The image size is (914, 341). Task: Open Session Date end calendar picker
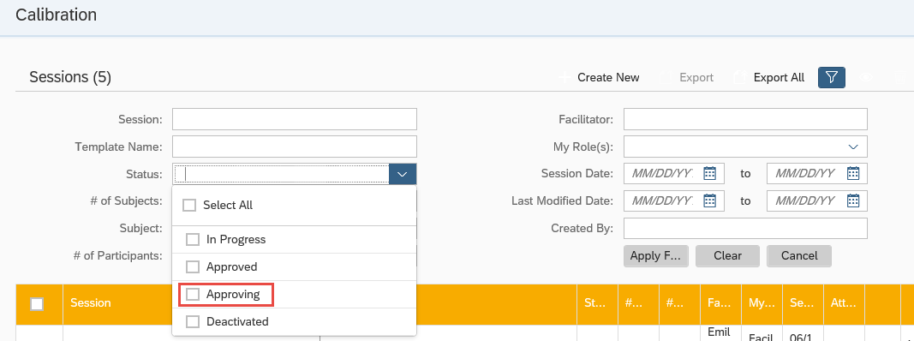[x=853, y=173]
